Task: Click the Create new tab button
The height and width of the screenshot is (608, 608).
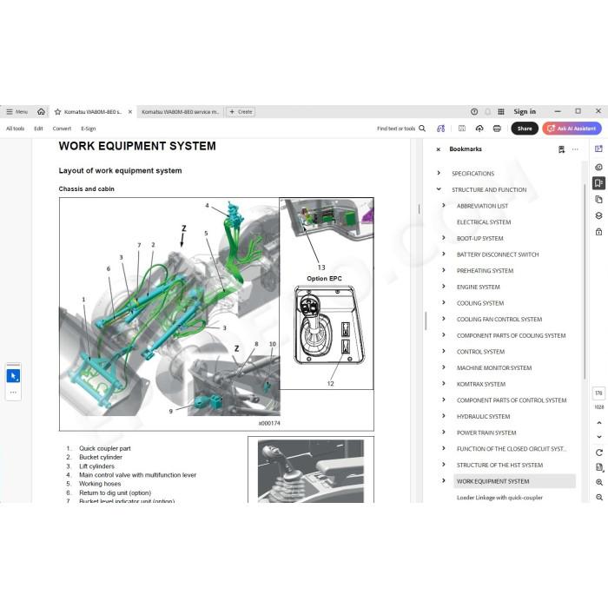Action: coord(241,112)
